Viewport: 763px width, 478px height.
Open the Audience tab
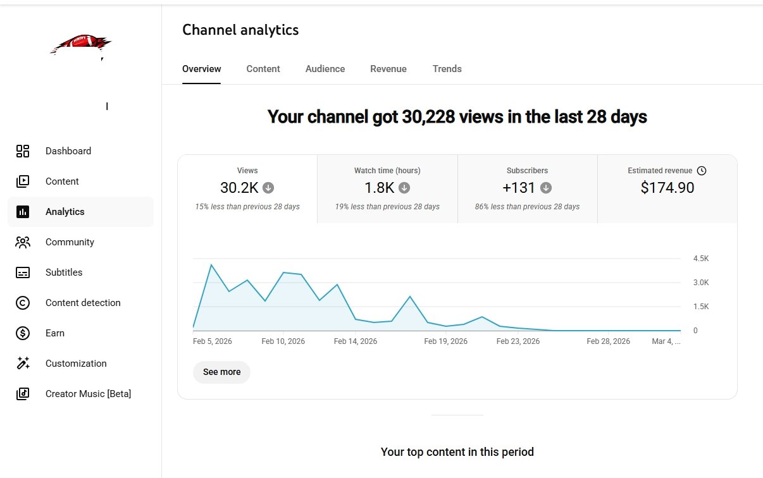(325, 69)
